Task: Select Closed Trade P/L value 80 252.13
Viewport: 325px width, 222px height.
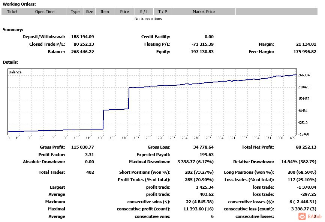Action: [x=84, y=44]
